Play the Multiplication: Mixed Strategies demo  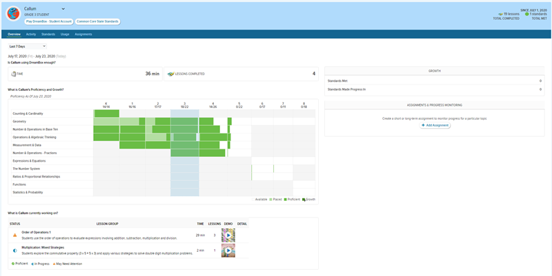coord(228,251)
